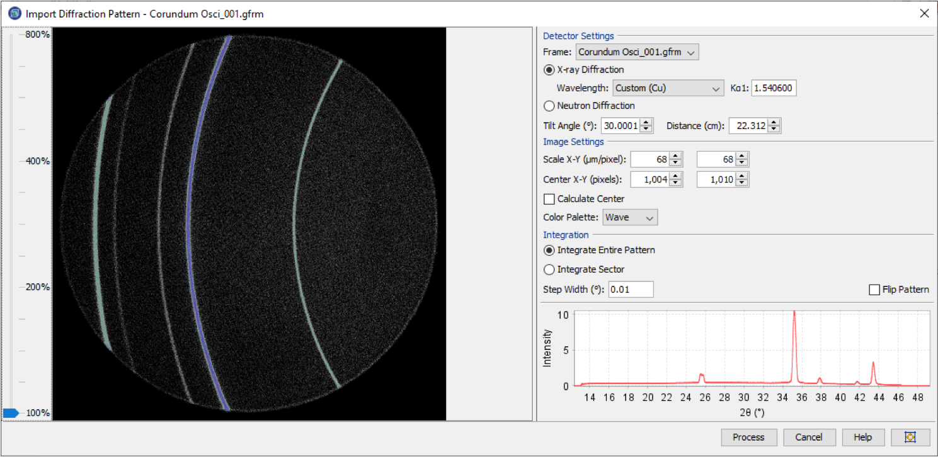This screenshot has height=457, width=938.
Task: Increase Distance with up arrow
Action: point(774,122)
